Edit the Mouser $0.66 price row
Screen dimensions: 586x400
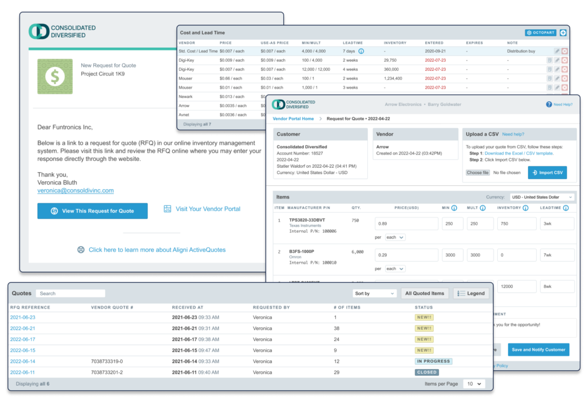click(x=557, y=78)
